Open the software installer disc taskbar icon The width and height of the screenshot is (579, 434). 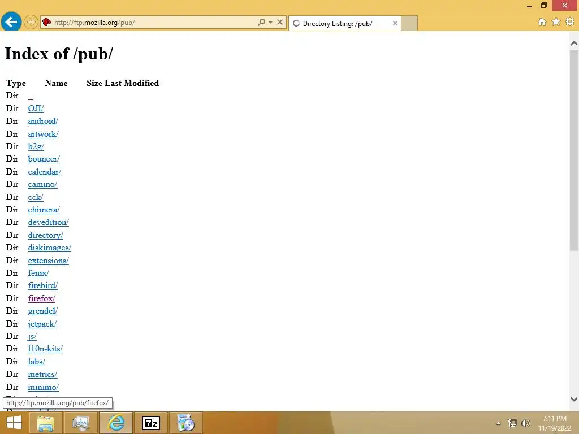186,423
